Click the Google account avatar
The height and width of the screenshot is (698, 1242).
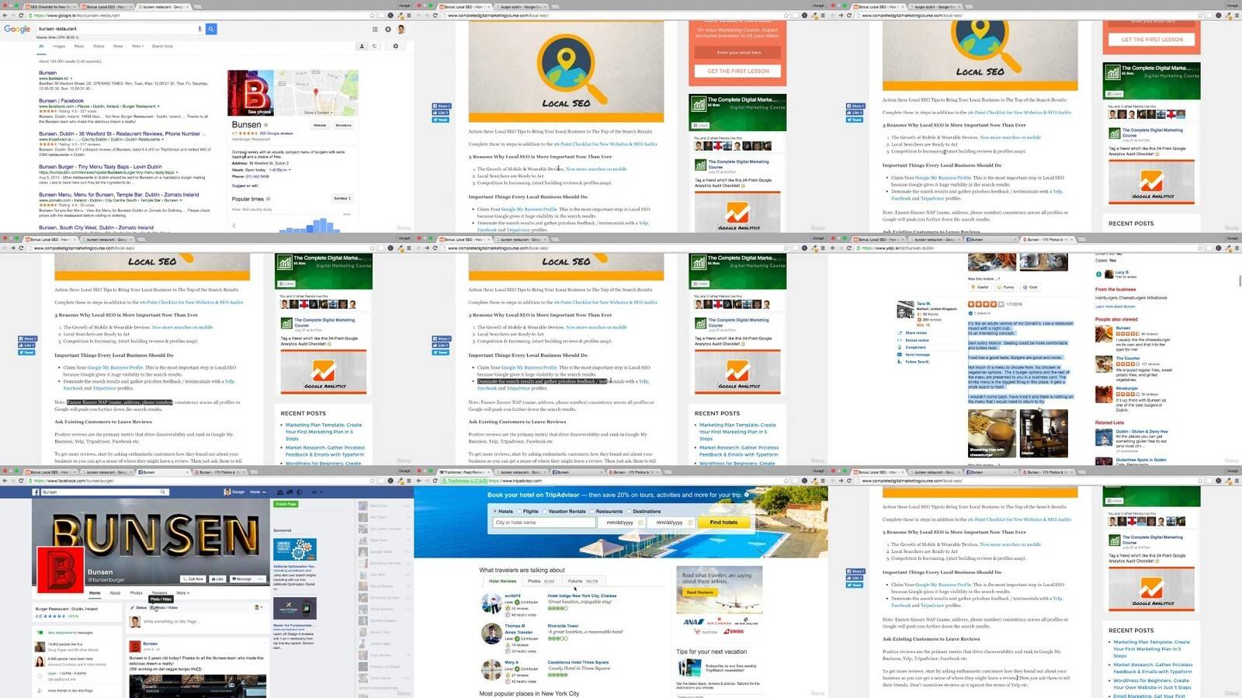401,30
